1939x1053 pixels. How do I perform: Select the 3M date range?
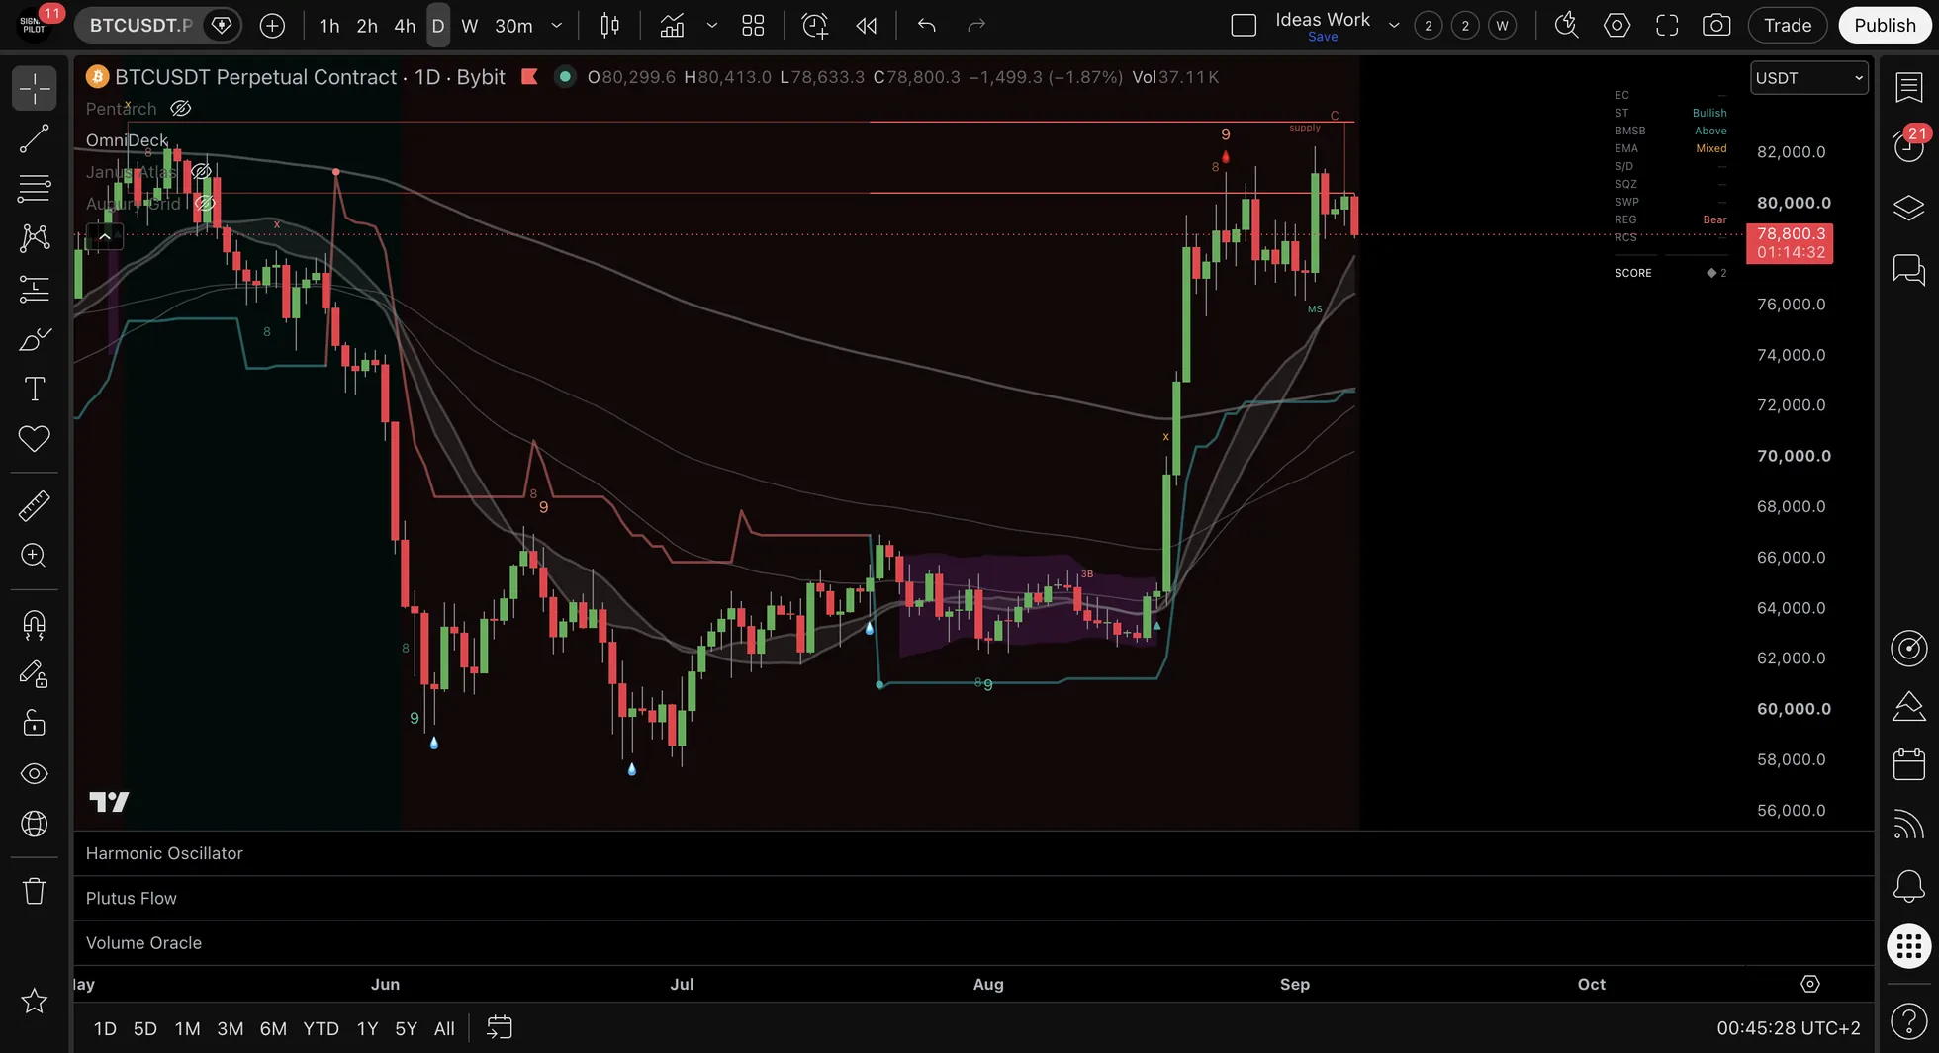tap(230, 1028)
